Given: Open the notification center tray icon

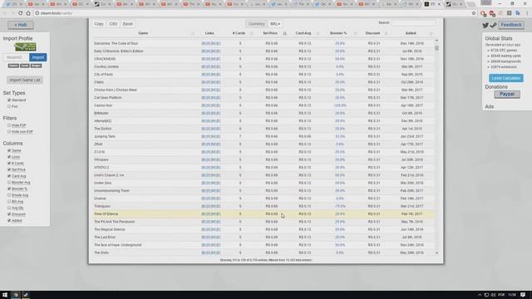Looking at the screenshot, I should coord(523,295).
